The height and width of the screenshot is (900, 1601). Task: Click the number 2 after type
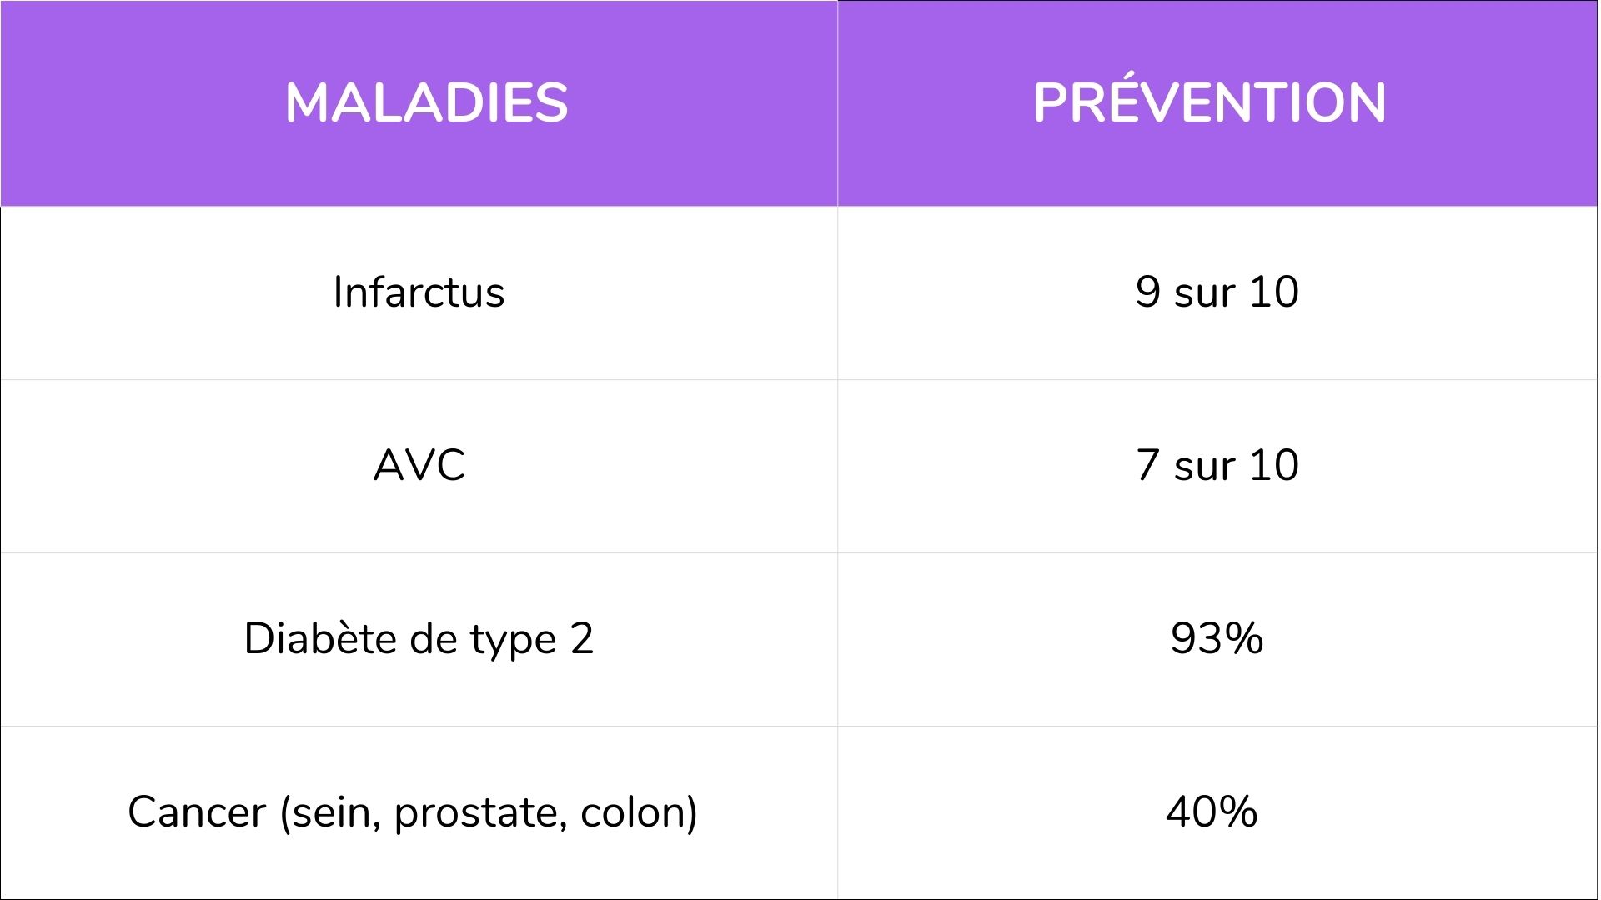tap(582, 639)
